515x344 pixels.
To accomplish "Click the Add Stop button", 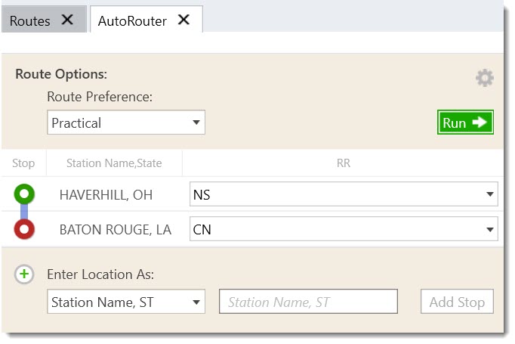I will coord(457,302).
